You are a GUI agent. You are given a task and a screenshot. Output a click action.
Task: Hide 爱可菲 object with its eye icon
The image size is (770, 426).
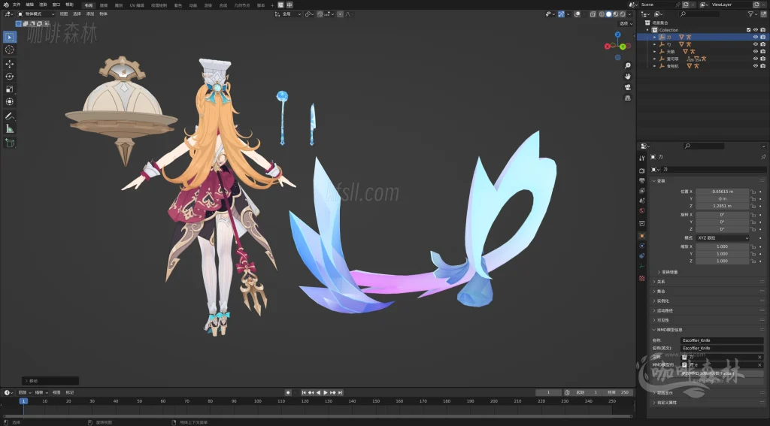755,59
